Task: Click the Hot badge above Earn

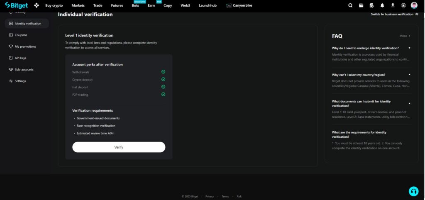Action: [159, 2]
